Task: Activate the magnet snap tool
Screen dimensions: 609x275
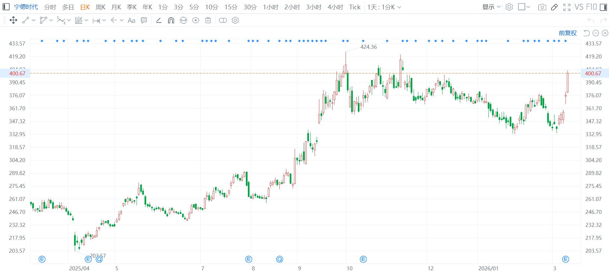Action: point(171,20)
